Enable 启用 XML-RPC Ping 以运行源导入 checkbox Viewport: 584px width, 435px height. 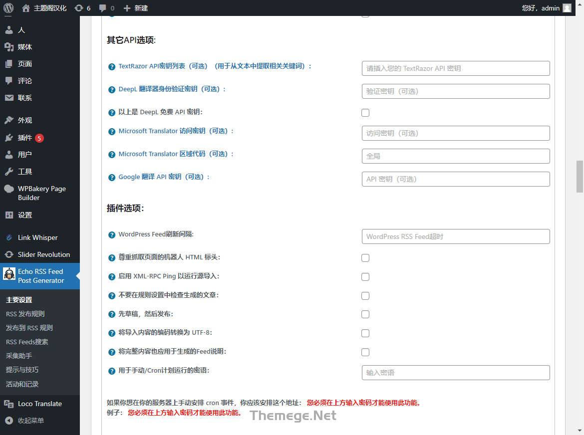365,277
